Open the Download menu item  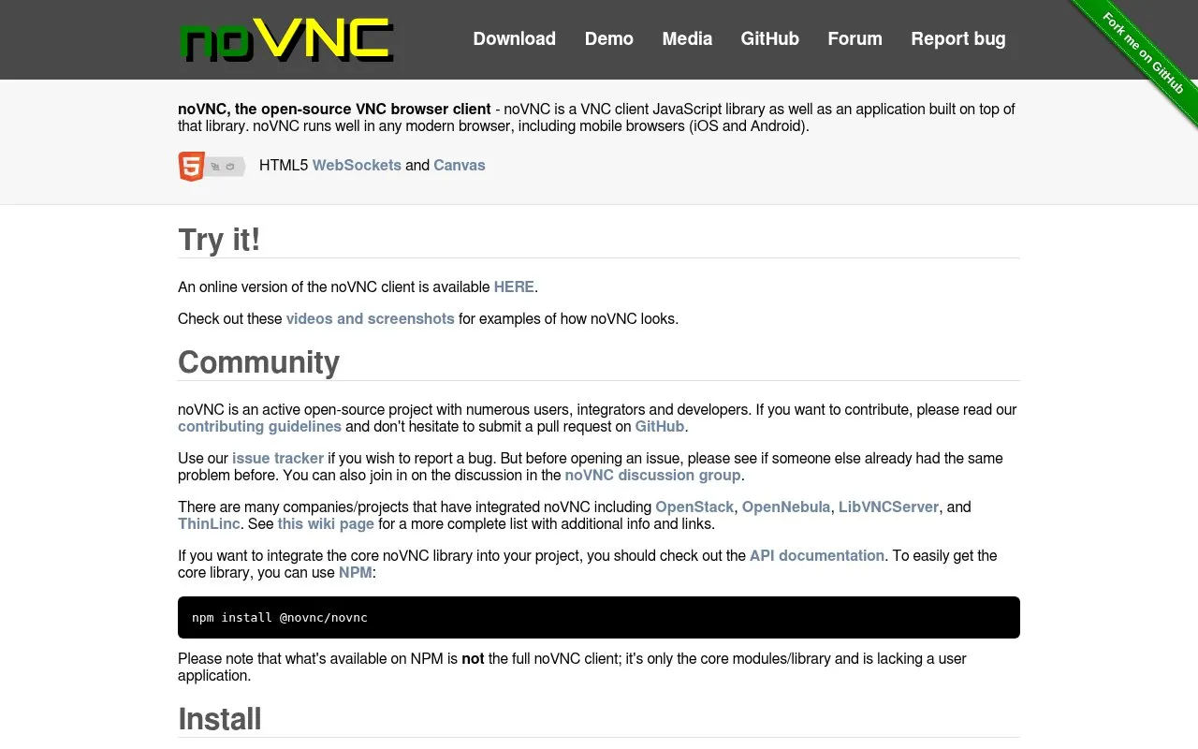pyautogui.click(x=514, y=38)
